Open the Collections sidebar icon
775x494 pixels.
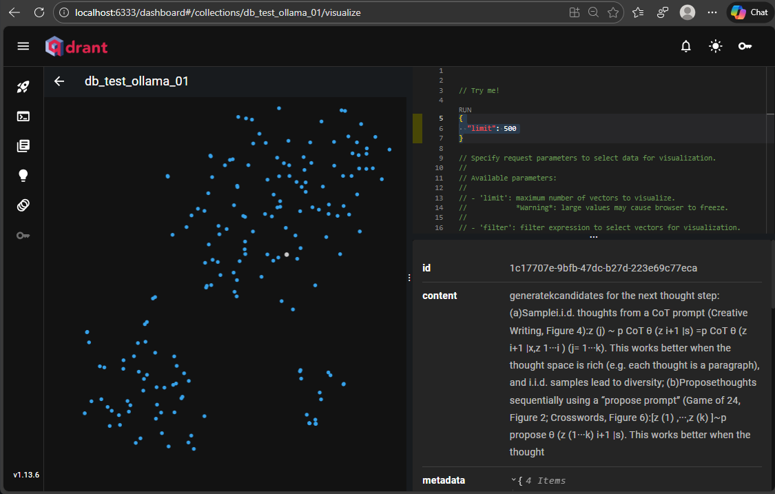click(23, 146)
